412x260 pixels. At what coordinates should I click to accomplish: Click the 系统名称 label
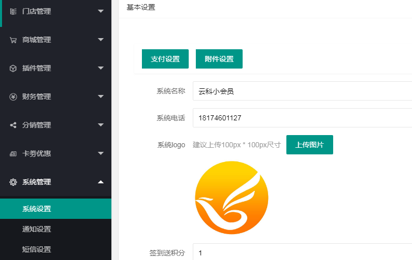point(171,91)
